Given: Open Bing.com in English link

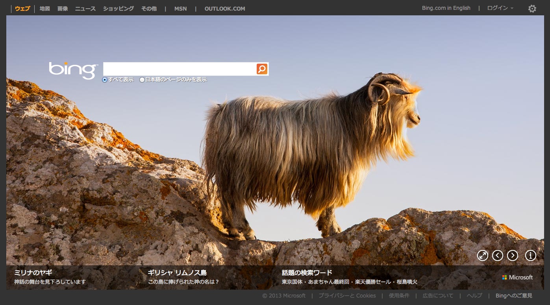Looking at the screenshot, I should pos(446,8).
